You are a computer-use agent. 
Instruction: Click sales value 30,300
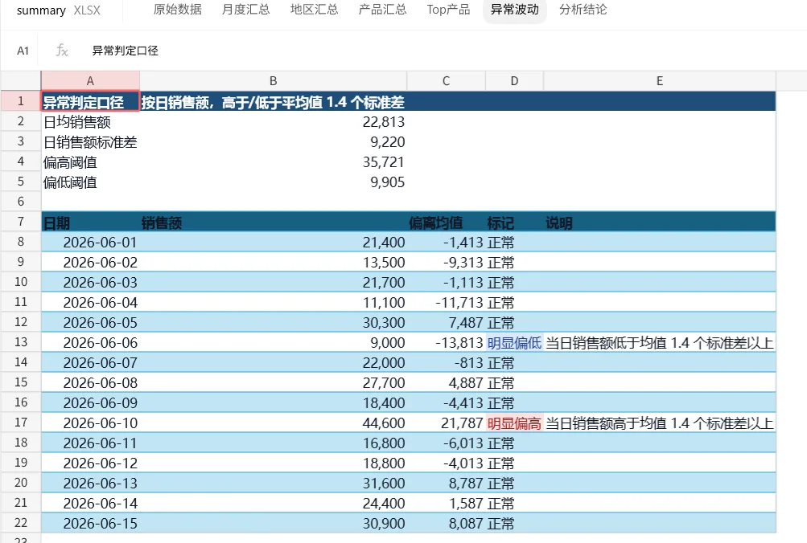[384, 322]
